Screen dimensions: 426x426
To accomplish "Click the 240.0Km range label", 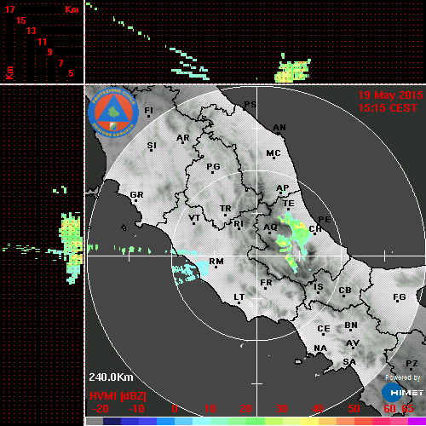I will pos(111,377).
